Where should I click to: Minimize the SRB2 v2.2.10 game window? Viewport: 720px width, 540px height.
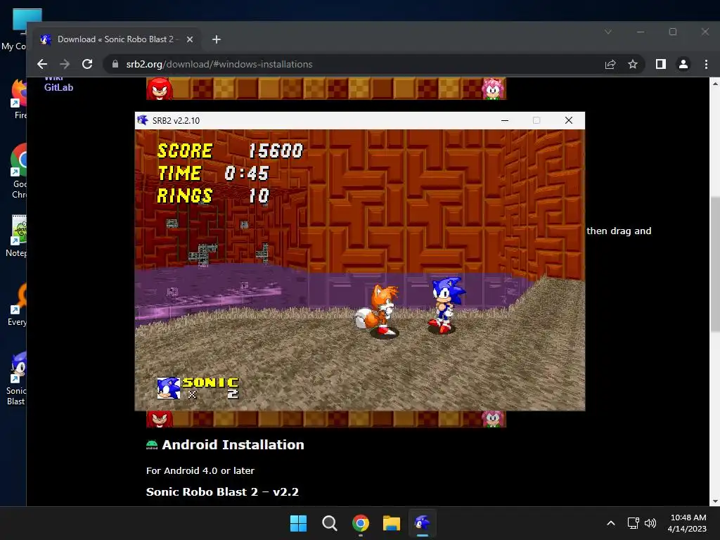pyautogui.click(x=505, y=120)
